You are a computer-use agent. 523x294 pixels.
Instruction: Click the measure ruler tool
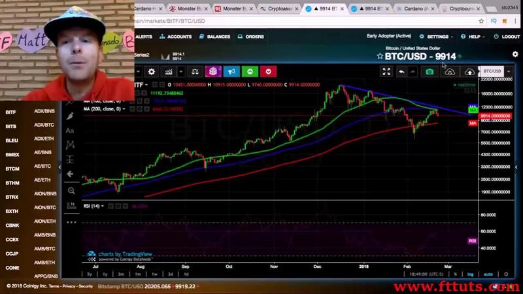pos(71,205)
